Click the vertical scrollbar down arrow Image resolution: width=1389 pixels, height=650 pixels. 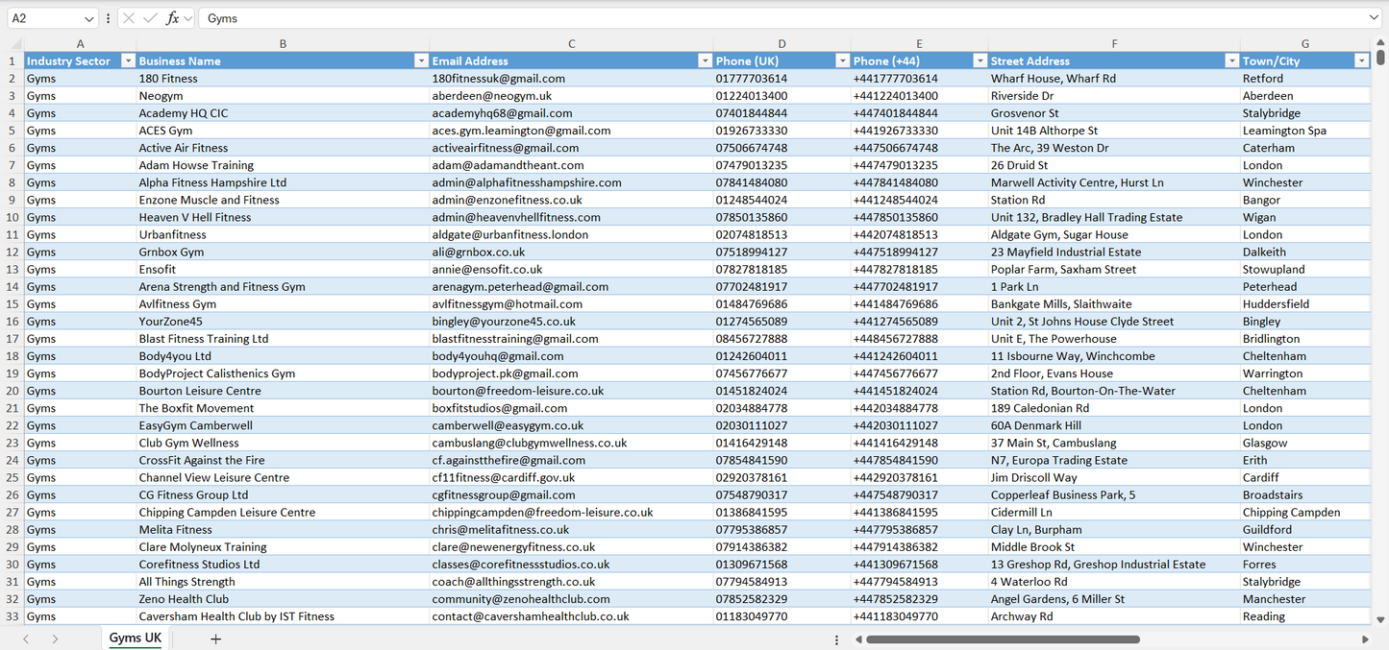(1380, 620)
